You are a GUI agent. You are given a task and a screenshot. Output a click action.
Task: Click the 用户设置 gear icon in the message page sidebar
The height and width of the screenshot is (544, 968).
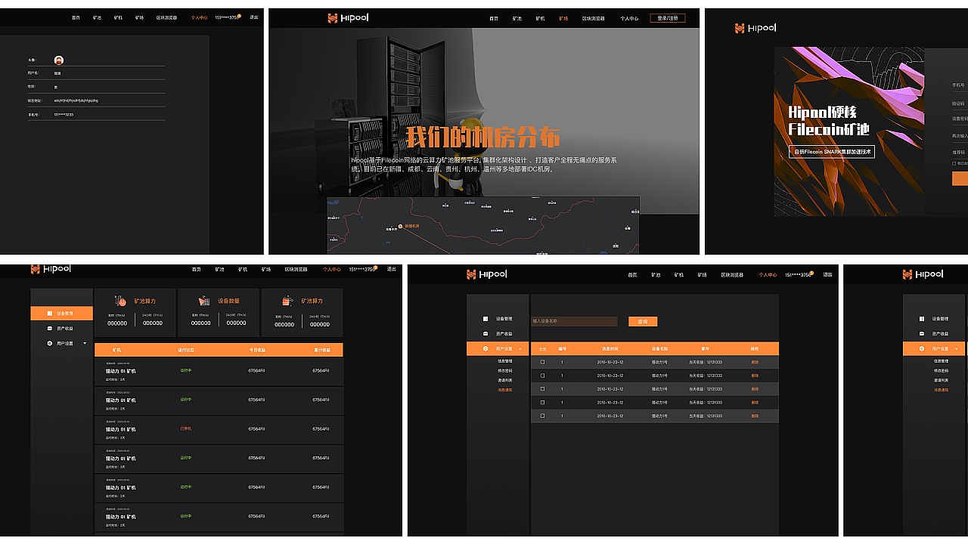[x=486, y=348]
